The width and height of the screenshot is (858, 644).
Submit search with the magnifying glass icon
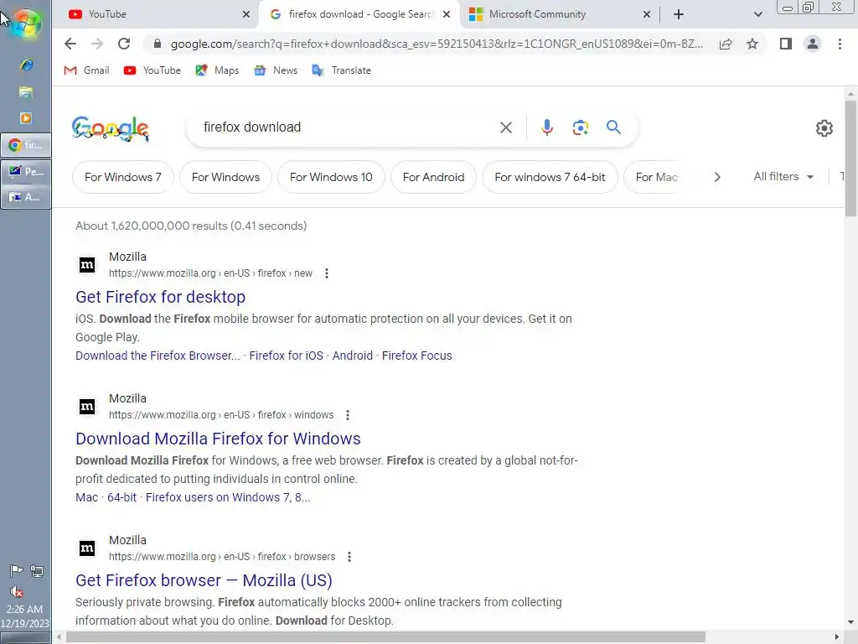coord(614,127)
